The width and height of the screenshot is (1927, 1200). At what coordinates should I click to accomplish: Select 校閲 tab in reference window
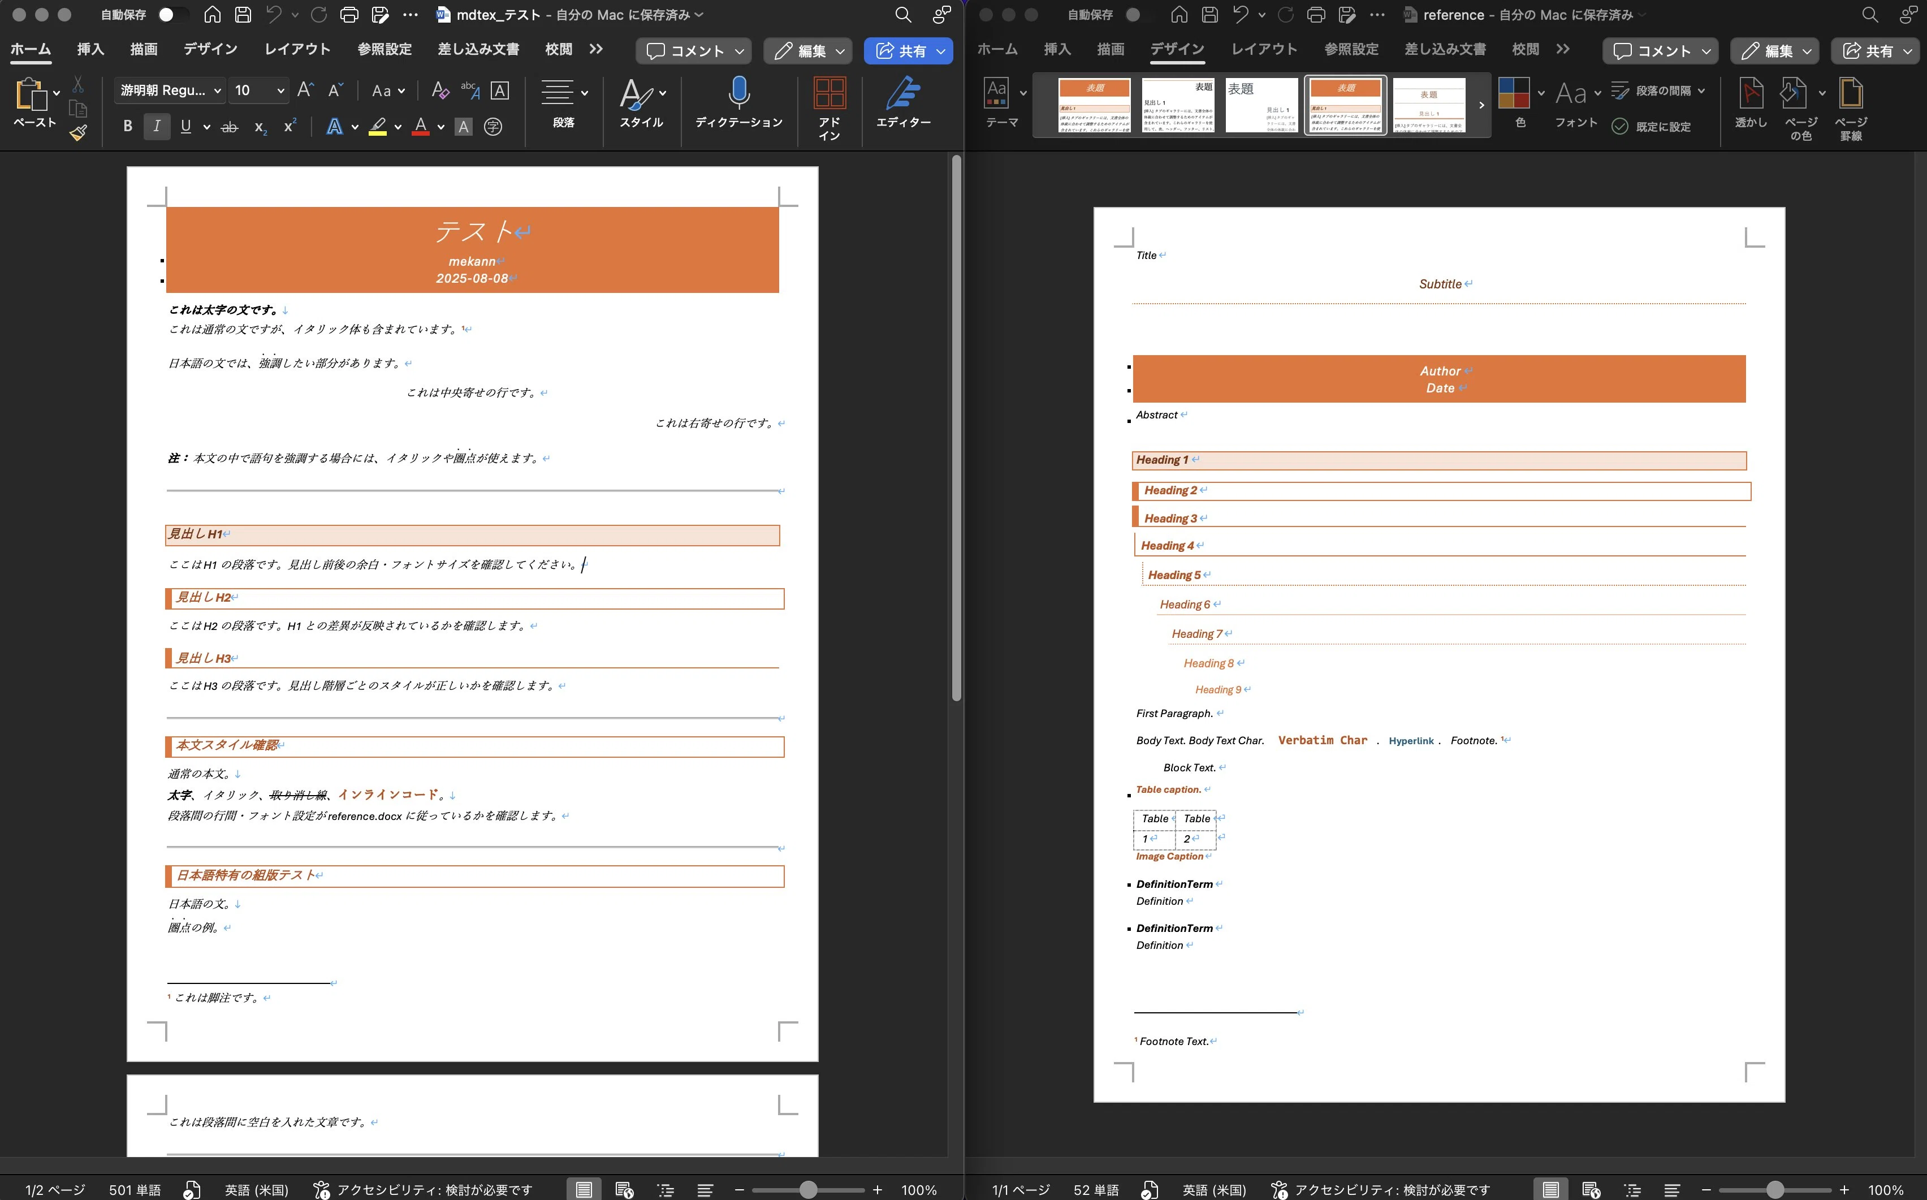point(1525,49)
